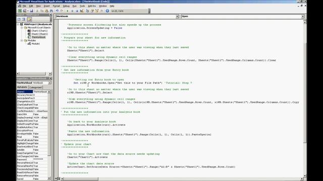Open the Open procedure dropdown in code pane
The height and width of the screenshot is (181, 323).
[x=303, y=16]
